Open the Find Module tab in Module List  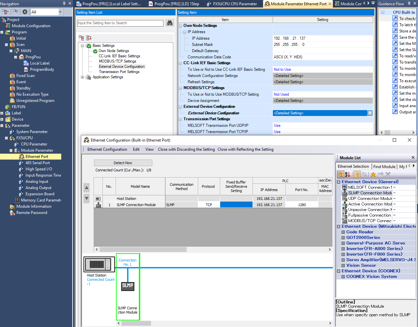click(x=384, y=166)
